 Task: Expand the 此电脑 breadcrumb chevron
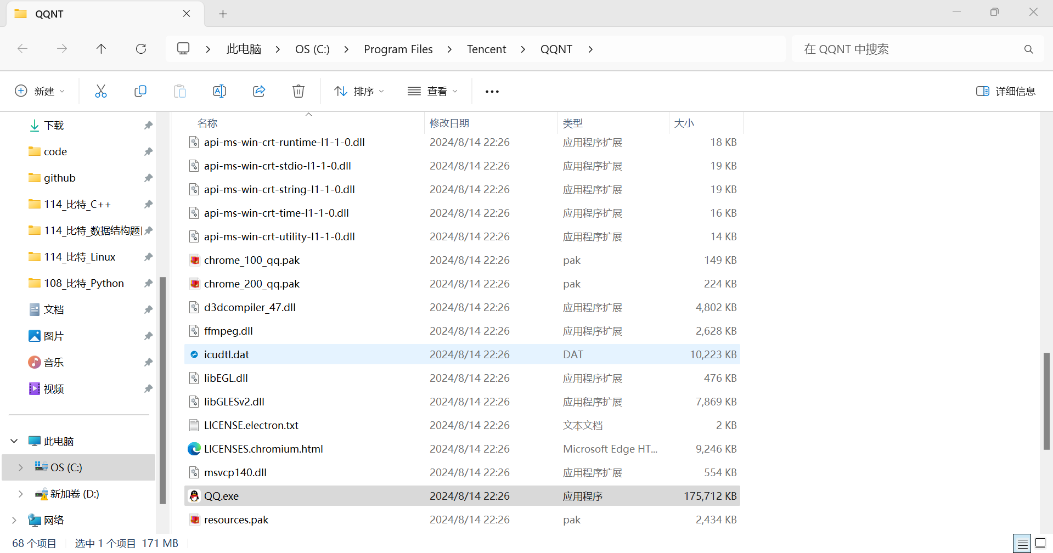[x=278, y=49]
